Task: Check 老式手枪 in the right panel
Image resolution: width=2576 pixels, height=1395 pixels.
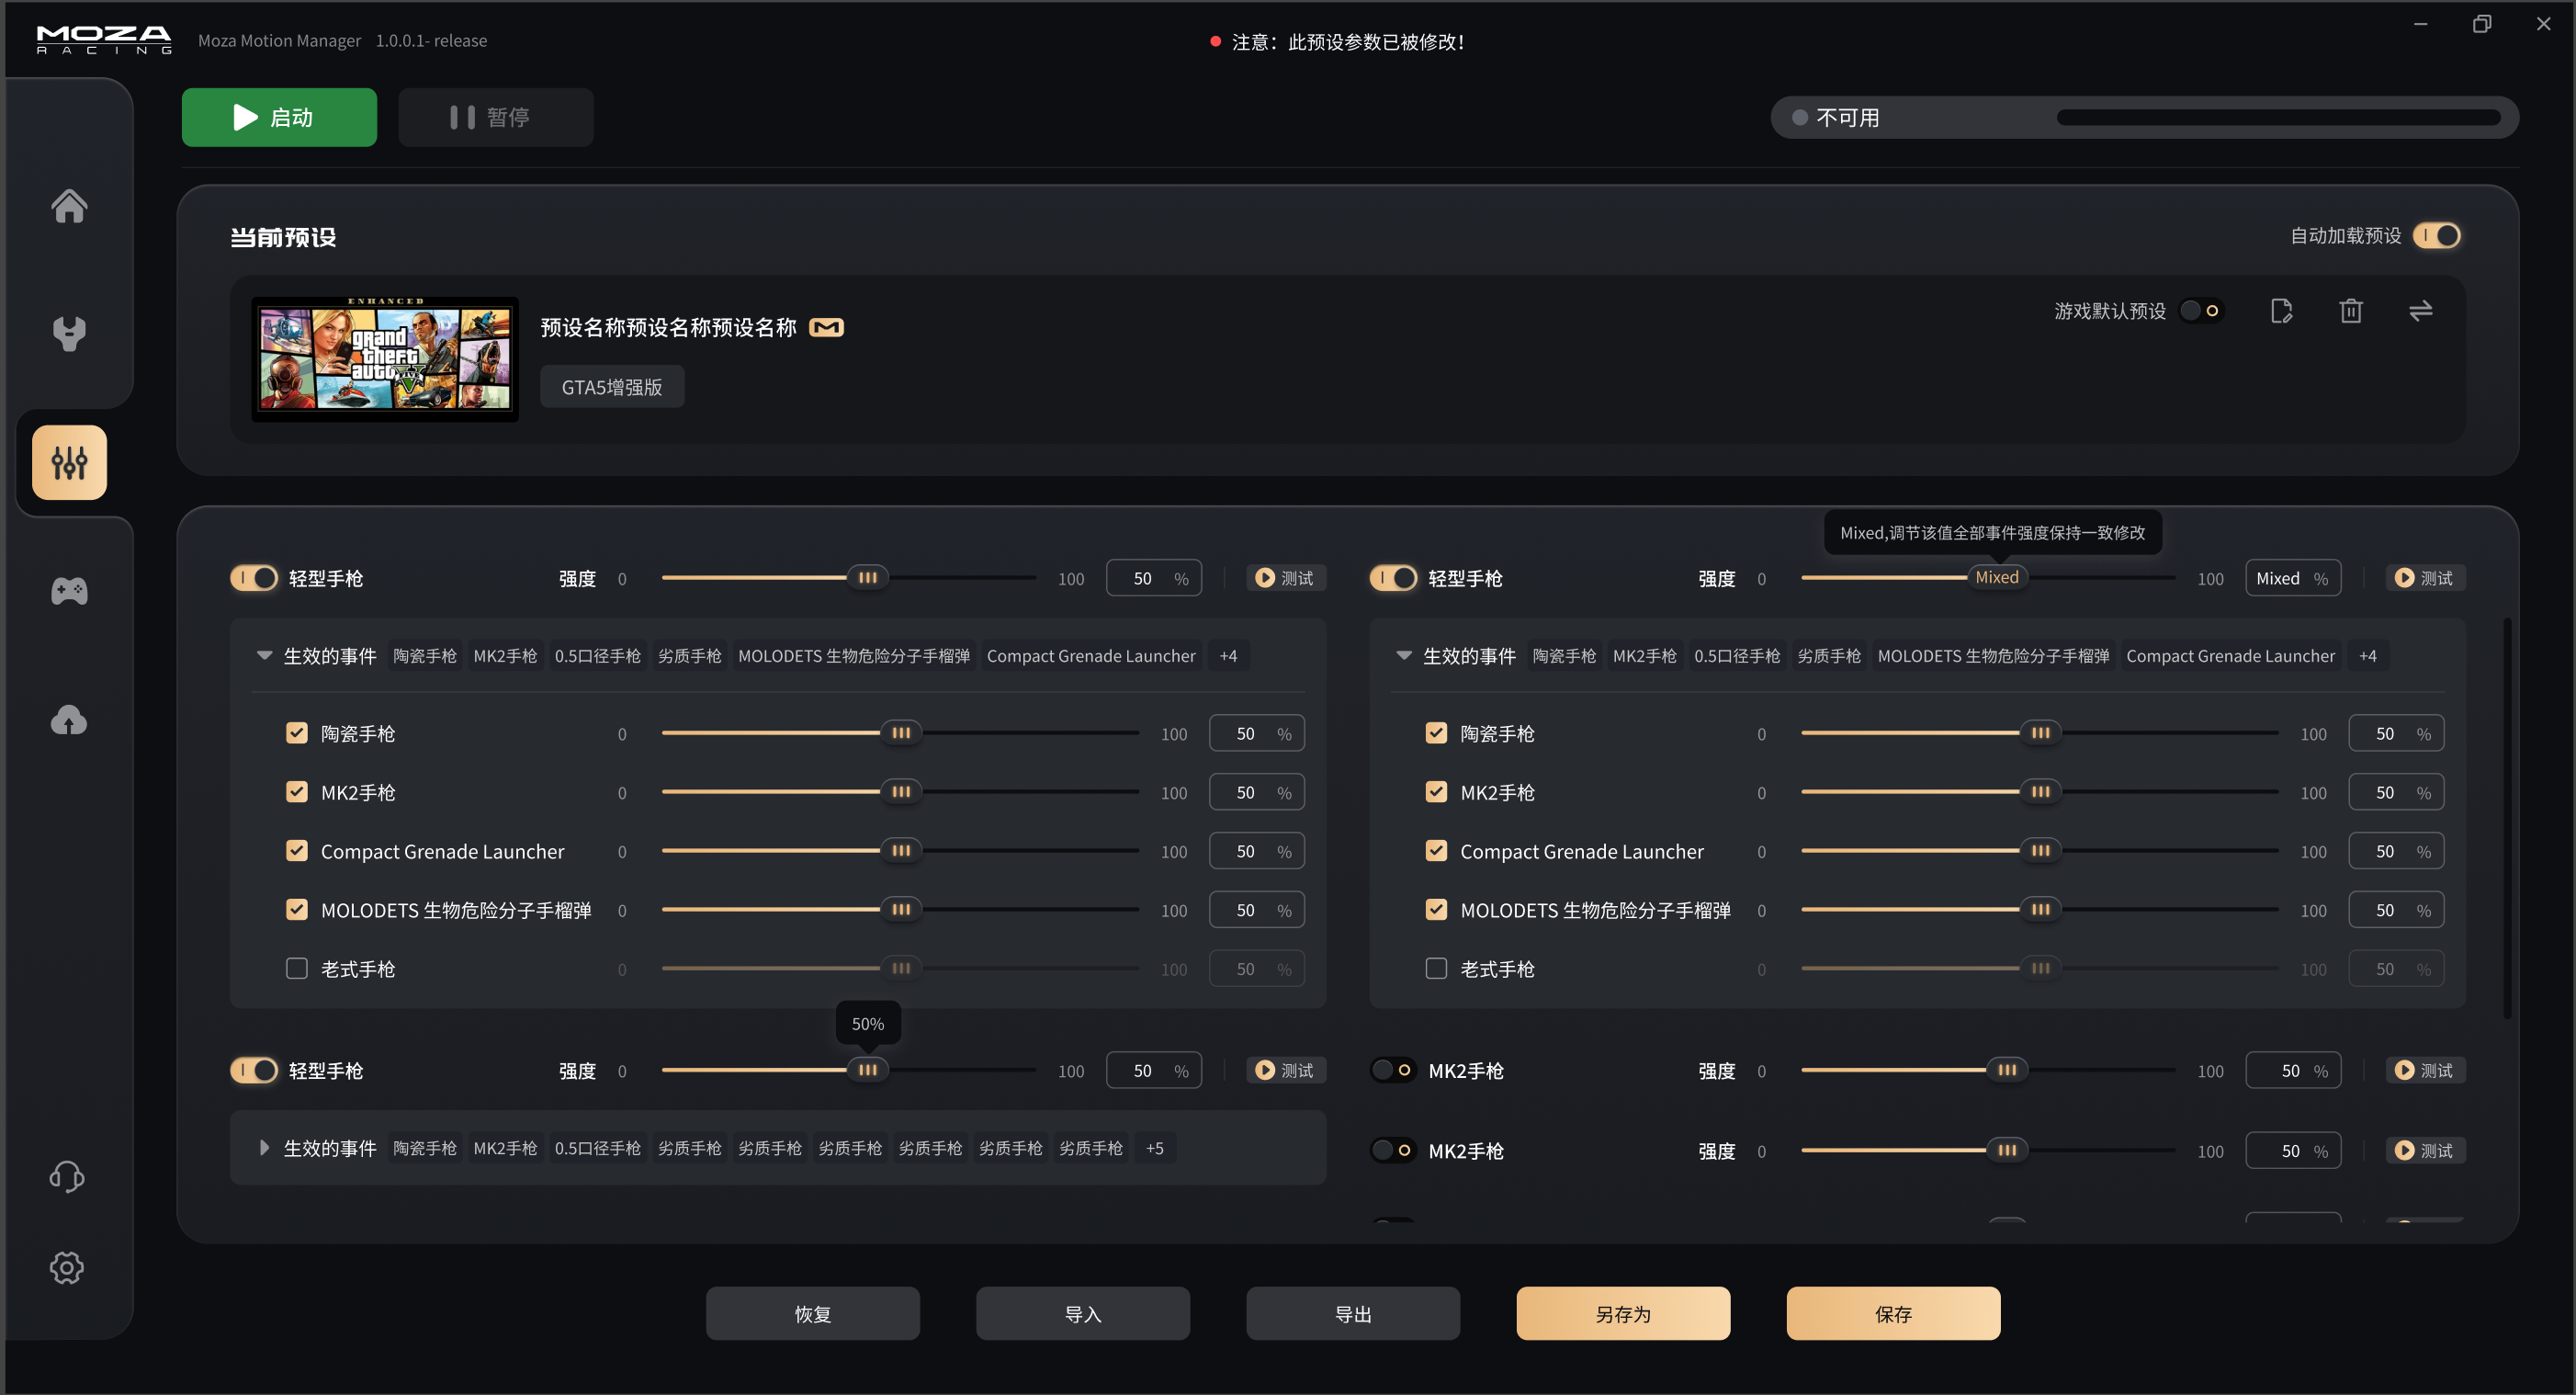Action: (x=1436, y=968)
